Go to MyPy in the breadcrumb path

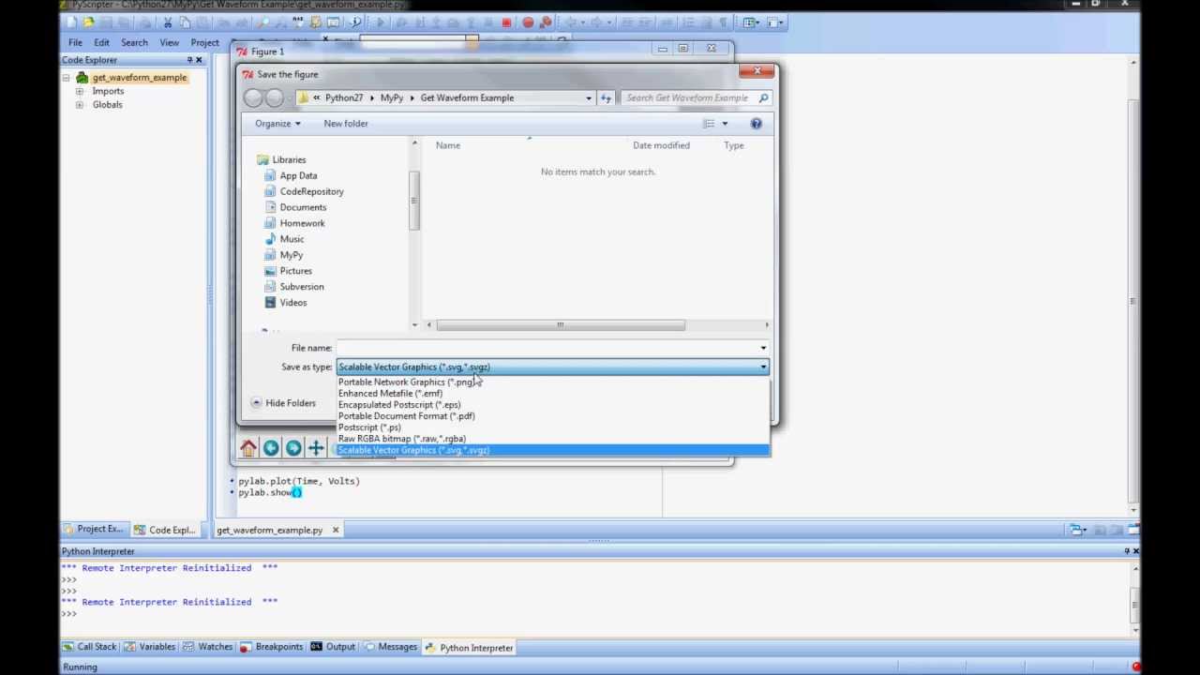391,97
